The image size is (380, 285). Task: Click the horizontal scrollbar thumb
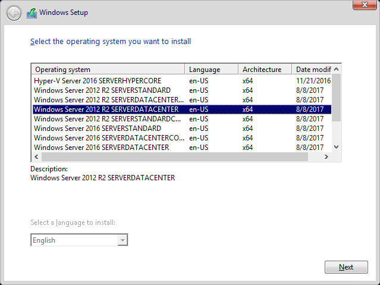pyautogui.click(x=175, y=156)
